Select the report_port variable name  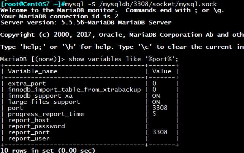(29, 132)
